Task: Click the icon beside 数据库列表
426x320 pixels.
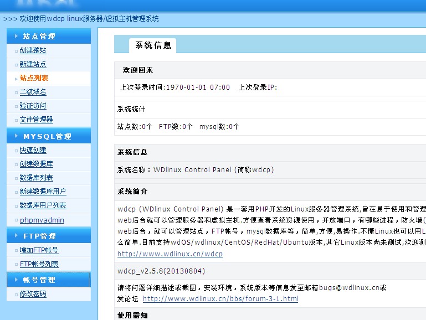Action: click(15, 178)
